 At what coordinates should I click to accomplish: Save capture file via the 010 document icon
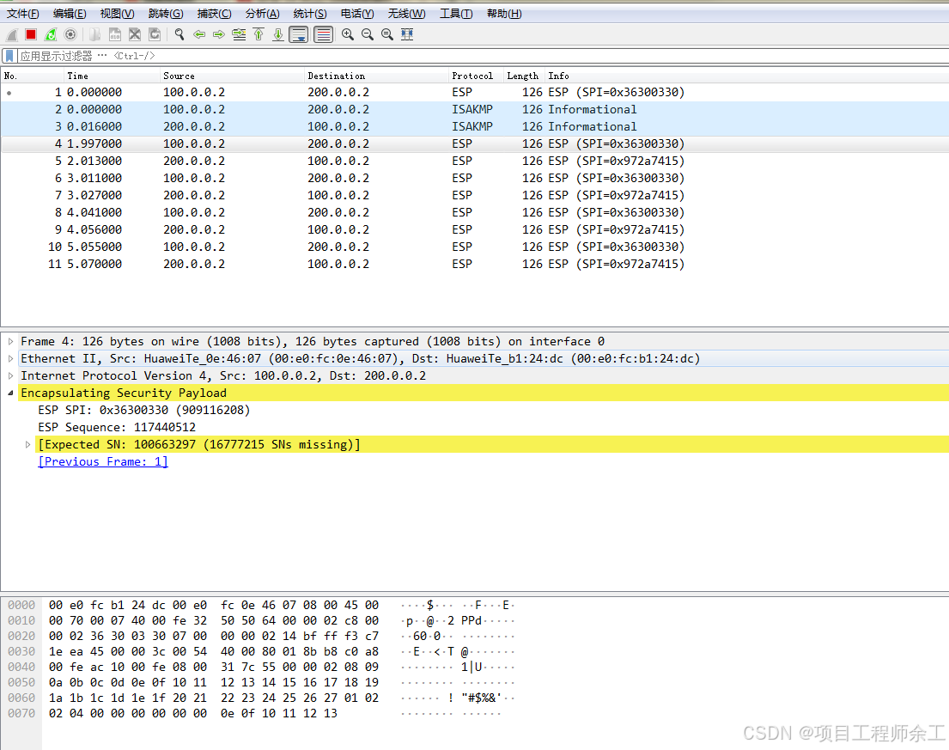click(x=115, y=34)
